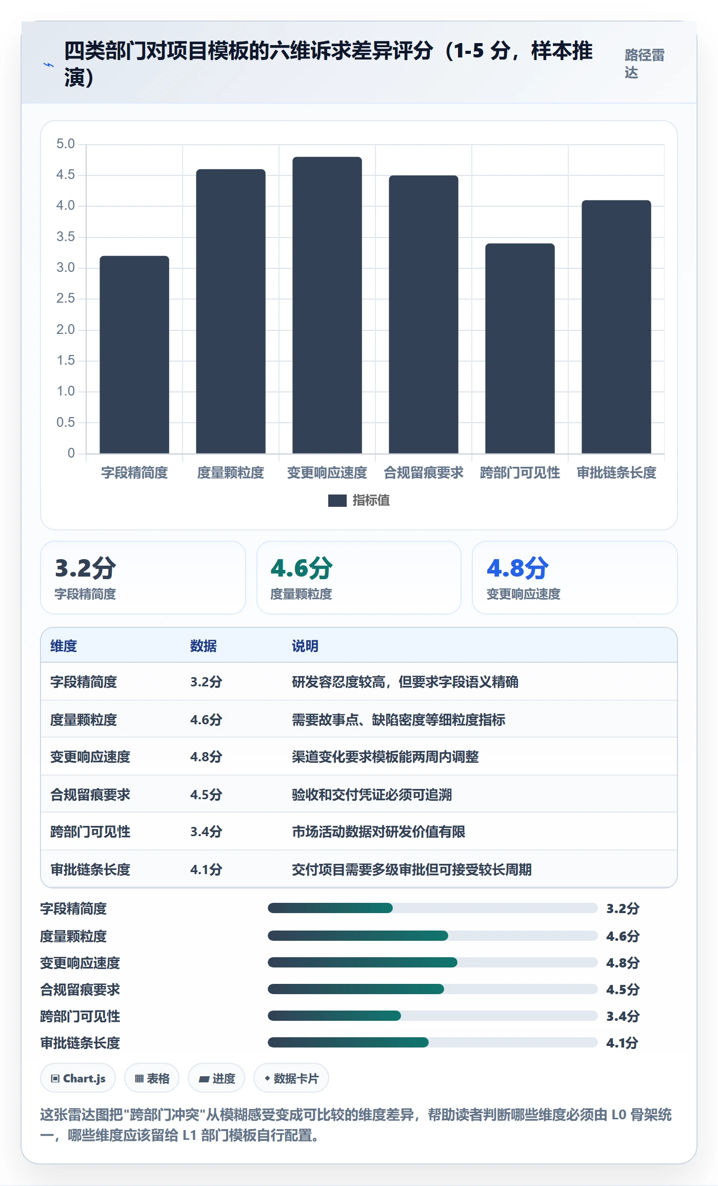Click the 字段精简度 bar in the chart
This screenshot has height=1186, width=718.
(134, 354)
